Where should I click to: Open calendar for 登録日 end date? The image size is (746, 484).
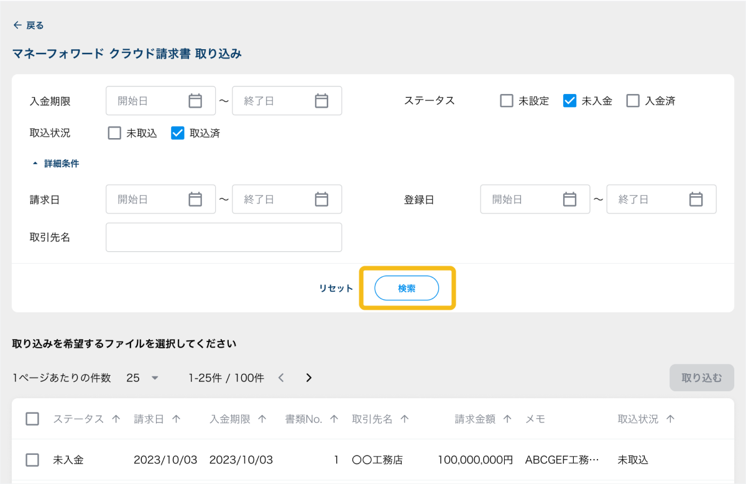pos(696,200)
